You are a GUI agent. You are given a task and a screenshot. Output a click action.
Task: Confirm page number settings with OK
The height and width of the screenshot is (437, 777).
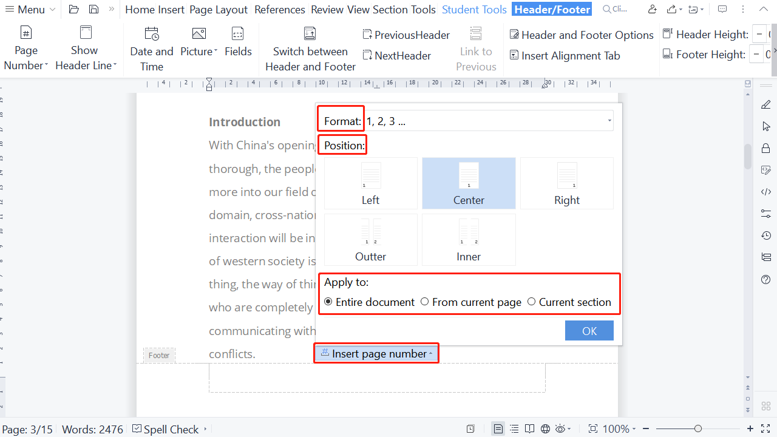(x=588, y=330)
